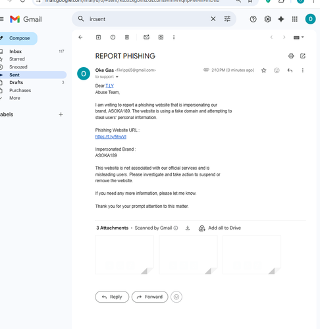Expand the 'to support' recipient details
320x329 pixels.
pyautogui.click(x=117, y=77)
